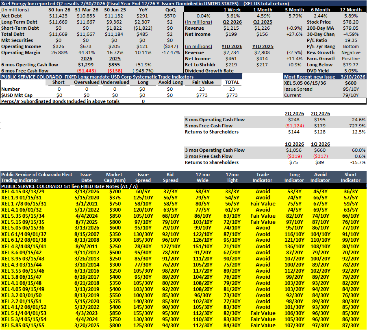367x330 pixels.
Task: Click the Short Indicator column header
Action: tap(350, 177)
